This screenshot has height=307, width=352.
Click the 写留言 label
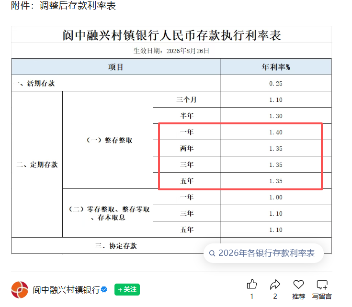322,296
